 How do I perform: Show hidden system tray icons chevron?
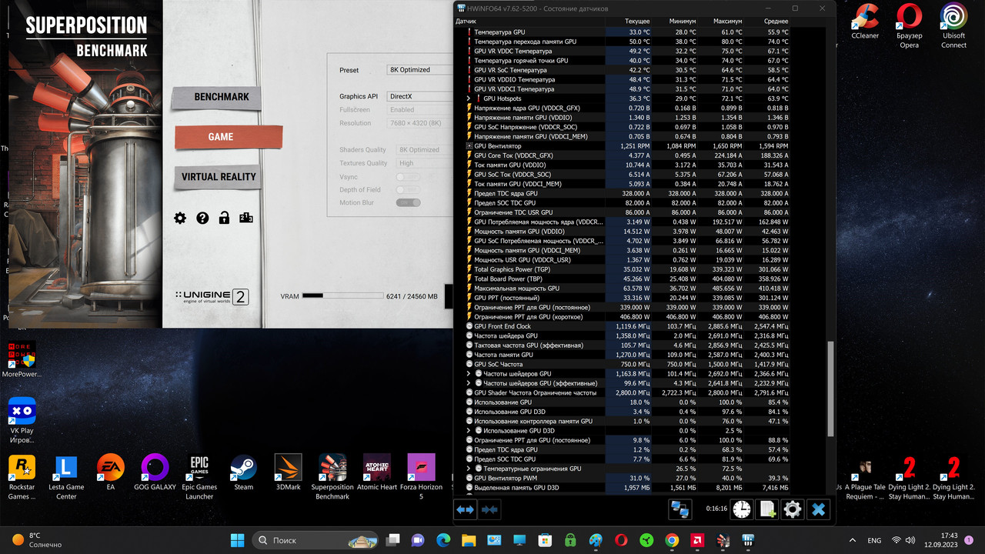tap(852, 540)
